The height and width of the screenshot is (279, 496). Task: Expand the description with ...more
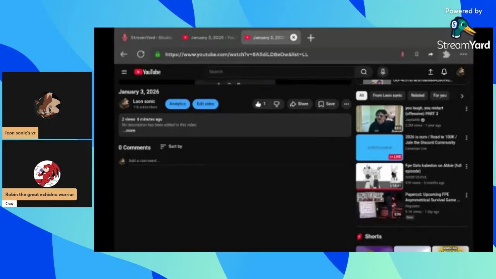129,131
